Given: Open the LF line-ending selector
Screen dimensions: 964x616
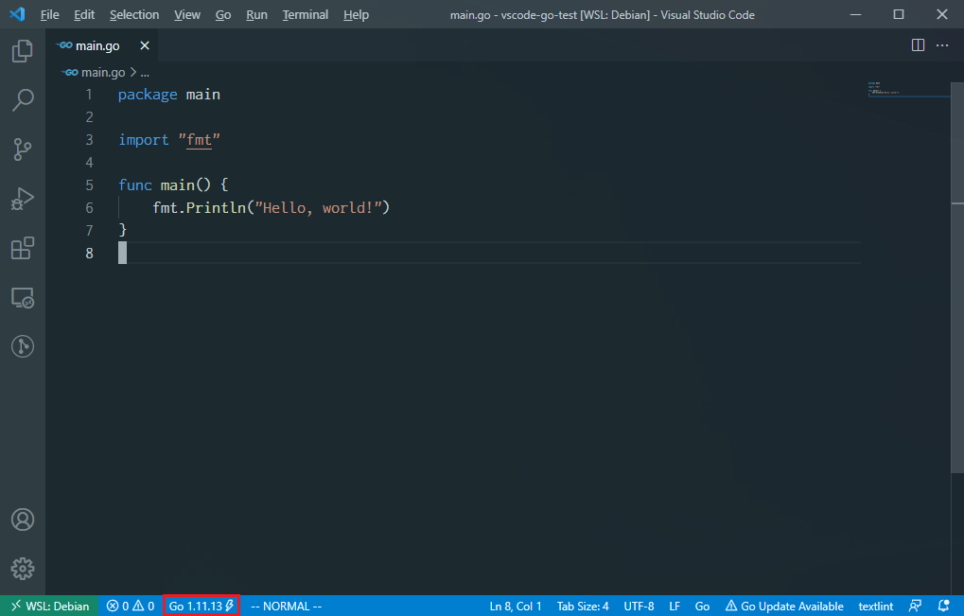Looking at the screenshot, I should 675,606.
